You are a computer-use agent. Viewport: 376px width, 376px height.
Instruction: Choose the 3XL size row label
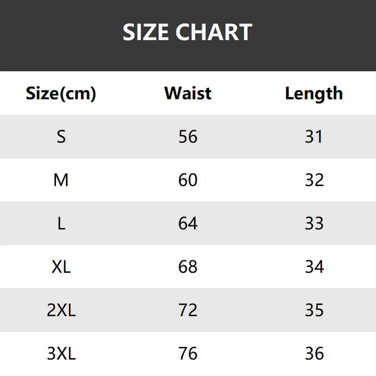coord(61,353)
